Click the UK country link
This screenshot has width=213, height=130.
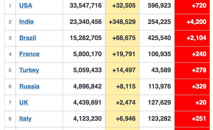24,103
